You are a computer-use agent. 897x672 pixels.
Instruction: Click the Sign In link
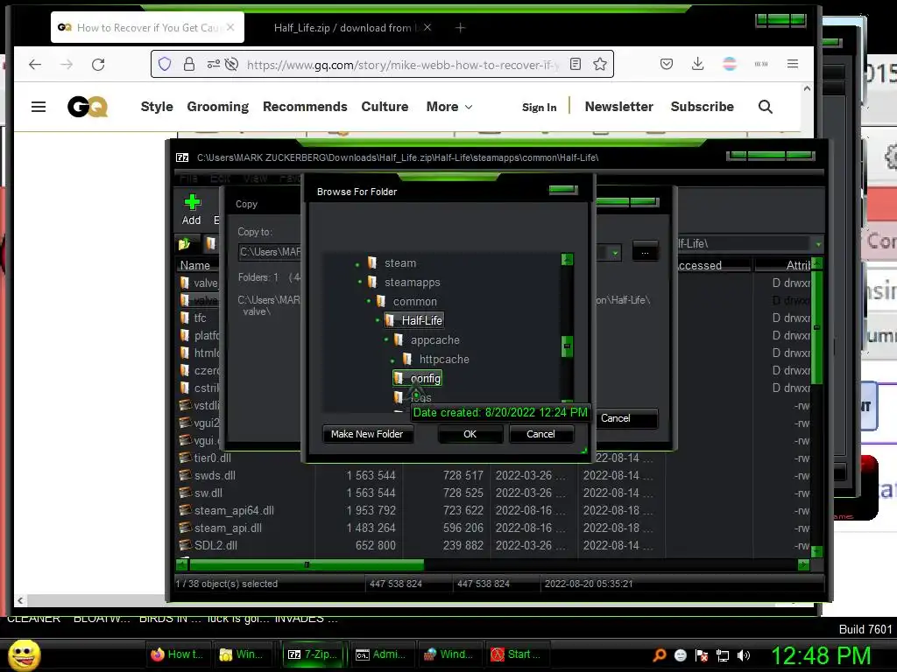pos(539,107)
